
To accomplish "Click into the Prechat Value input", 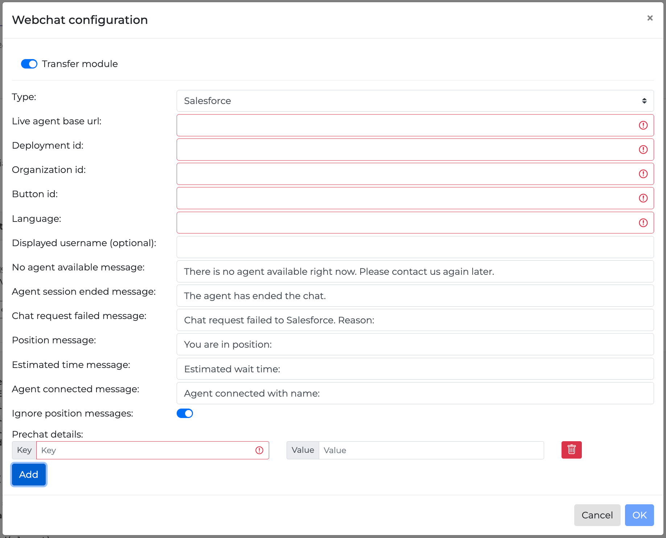I will tap(431, 450).
